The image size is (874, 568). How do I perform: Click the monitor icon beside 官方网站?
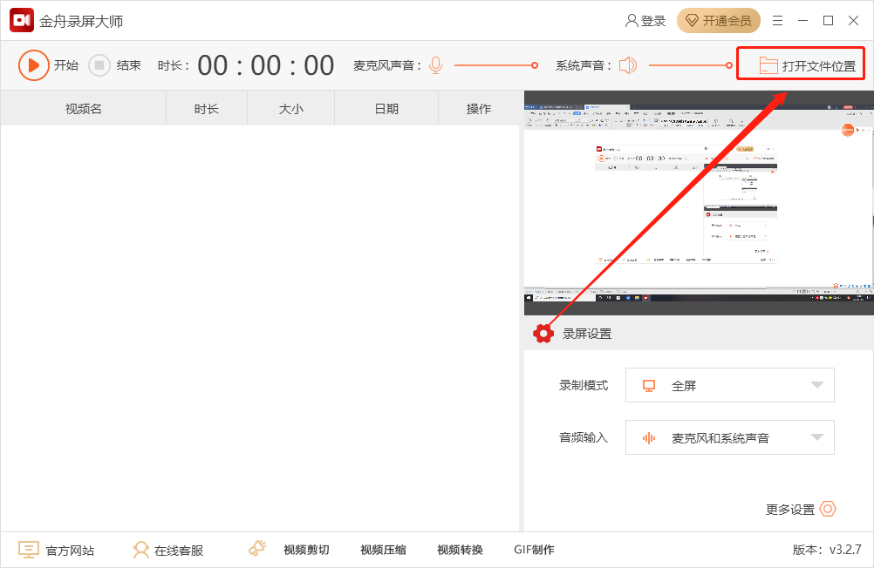tap(29, 550)
